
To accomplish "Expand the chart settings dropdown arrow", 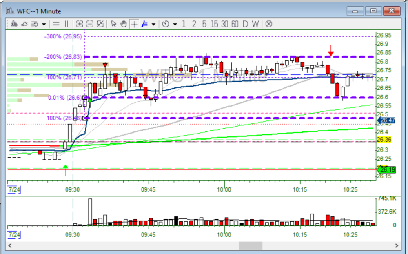I will pos(44,24).
